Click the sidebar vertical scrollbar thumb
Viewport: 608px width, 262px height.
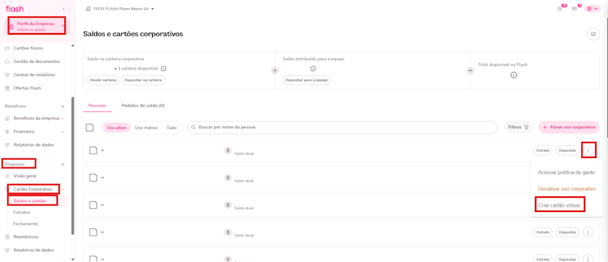pos(72,165)
